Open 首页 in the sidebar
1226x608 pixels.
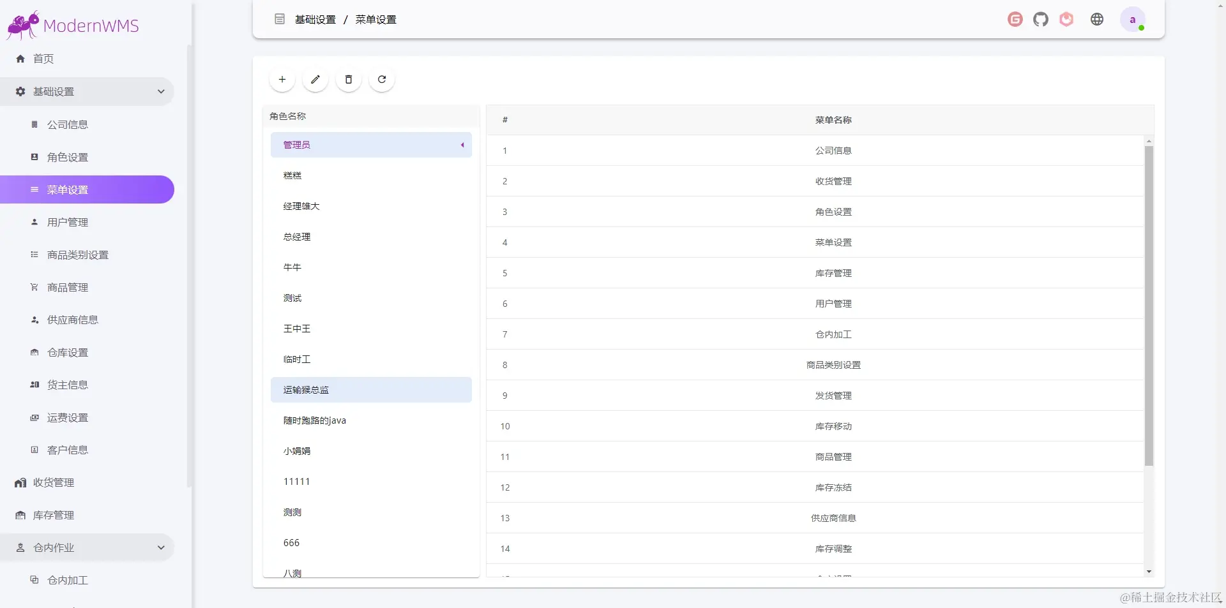(x=43, y=59)
